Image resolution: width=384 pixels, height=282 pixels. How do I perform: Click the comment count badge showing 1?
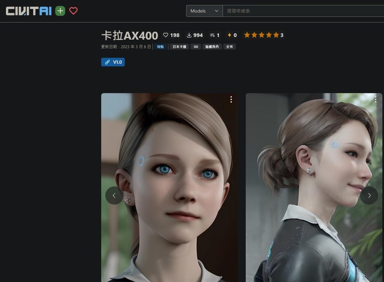(x=215, y=35)
